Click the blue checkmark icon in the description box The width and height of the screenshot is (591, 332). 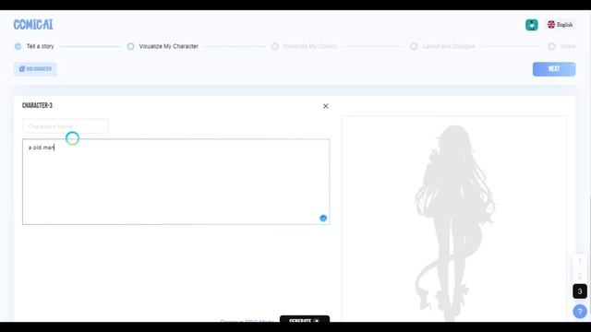(323, 218)
